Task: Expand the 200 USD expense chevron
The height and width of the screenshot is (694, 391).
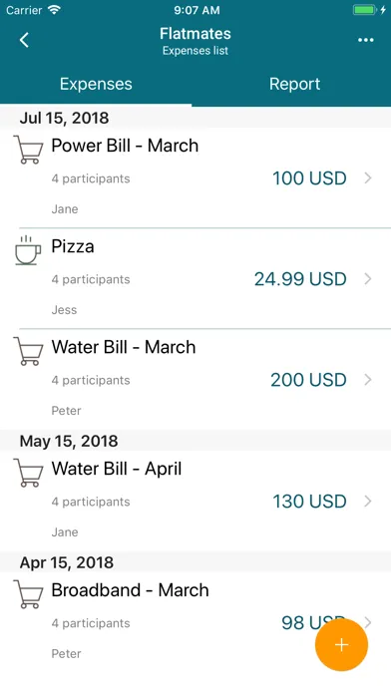Action: click(368, 380)
